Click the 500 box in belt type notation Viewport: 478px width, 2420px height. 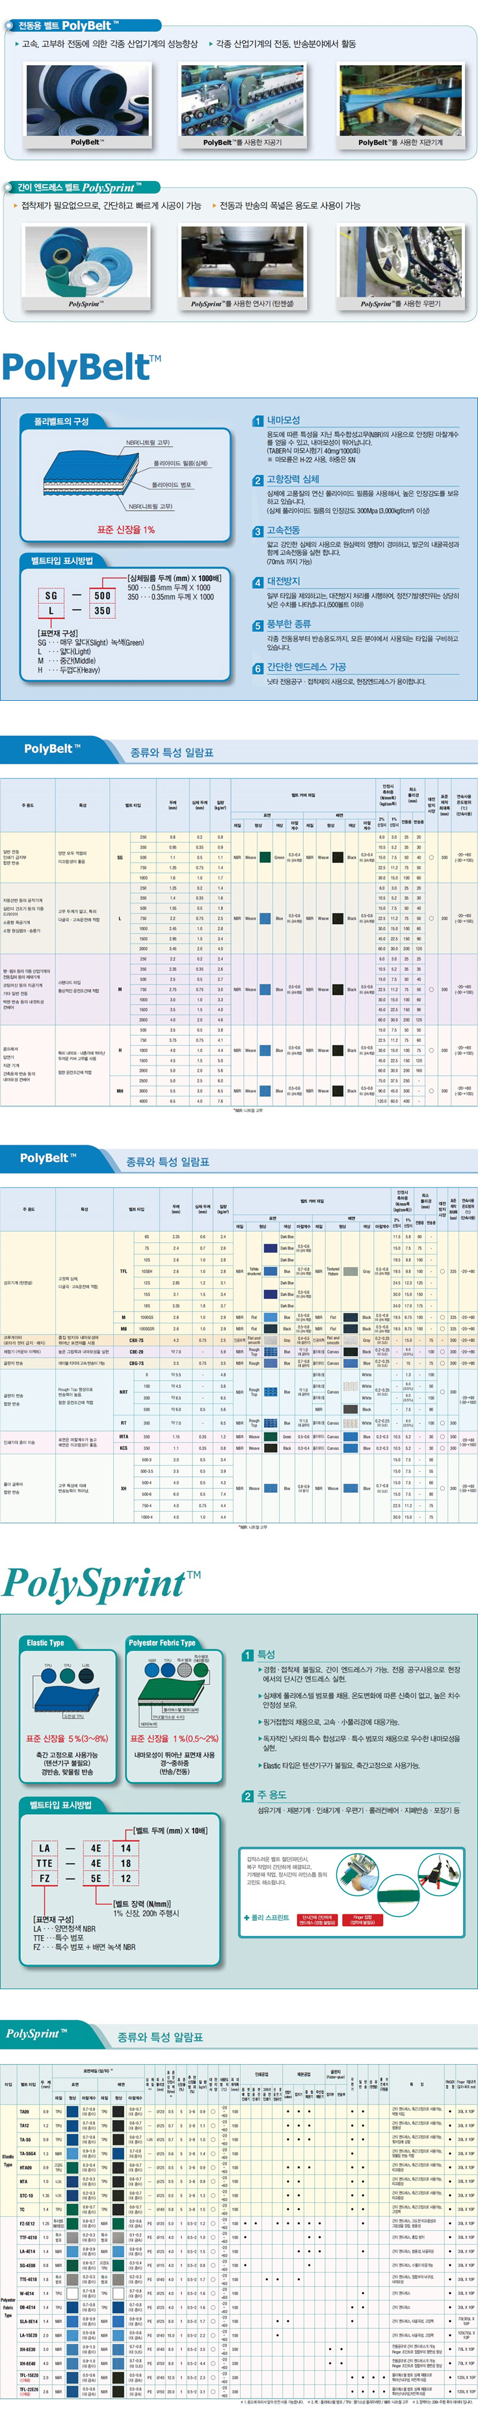click(102, 595)
